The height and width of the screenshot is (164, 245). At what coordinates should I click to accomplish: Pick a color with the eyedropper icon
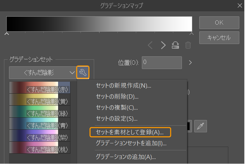tap(201, 126)
